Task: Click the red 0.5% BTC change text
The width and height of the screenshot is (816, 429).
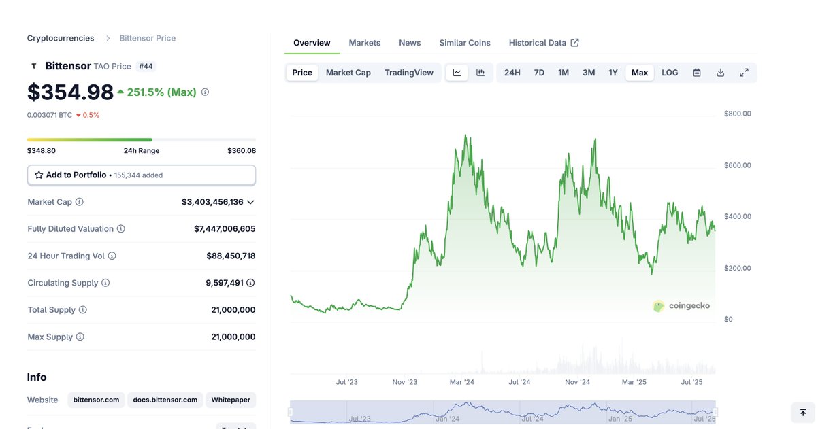Action: pyautogui.click(x=87, y=115)
